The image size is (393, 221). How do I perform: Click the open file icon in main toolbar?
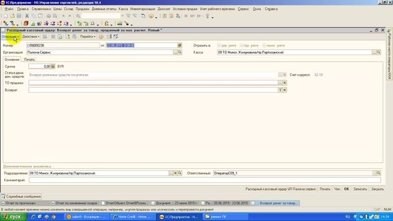point(12,16)
